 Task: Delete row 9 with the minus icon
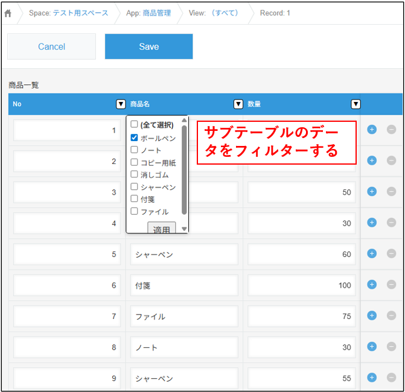[x=391, y=378]
